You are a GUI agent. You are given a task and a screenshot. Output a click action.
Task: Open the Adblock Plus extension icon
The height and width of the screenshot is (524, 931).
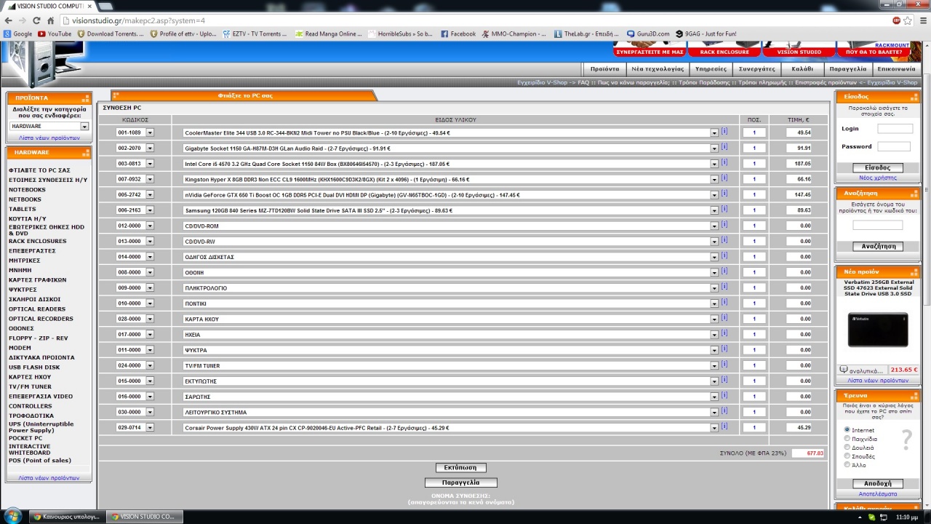coord(897,20)
